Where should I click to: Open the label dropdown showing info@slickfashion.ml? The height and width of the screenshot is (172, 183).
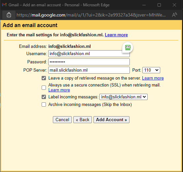point(124,97)
